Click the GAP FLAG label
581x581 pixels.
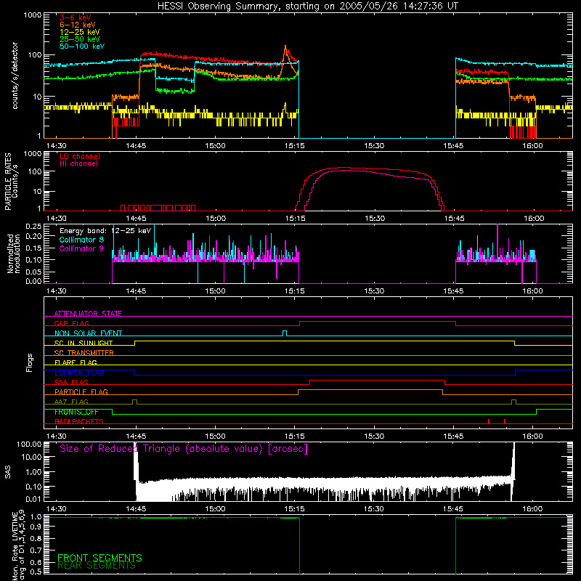[x=71, y=323]
